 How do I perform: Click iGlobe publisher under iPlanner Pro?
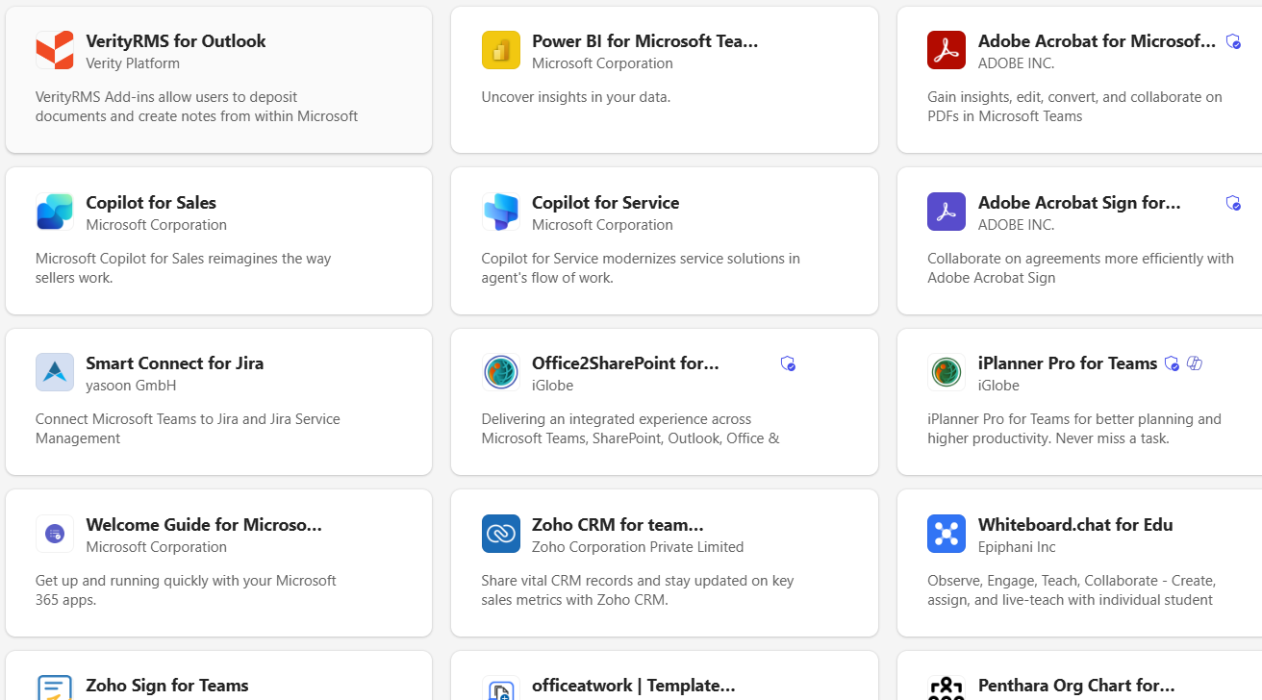click(998, 386)
